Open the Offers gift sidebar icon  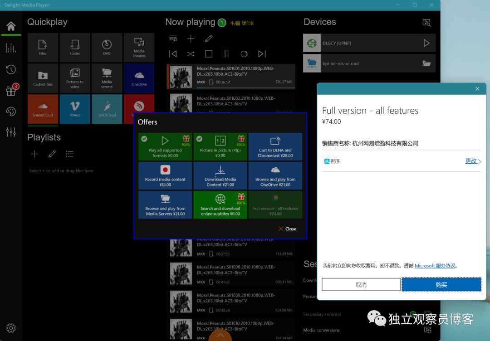[x=11, y=91]
